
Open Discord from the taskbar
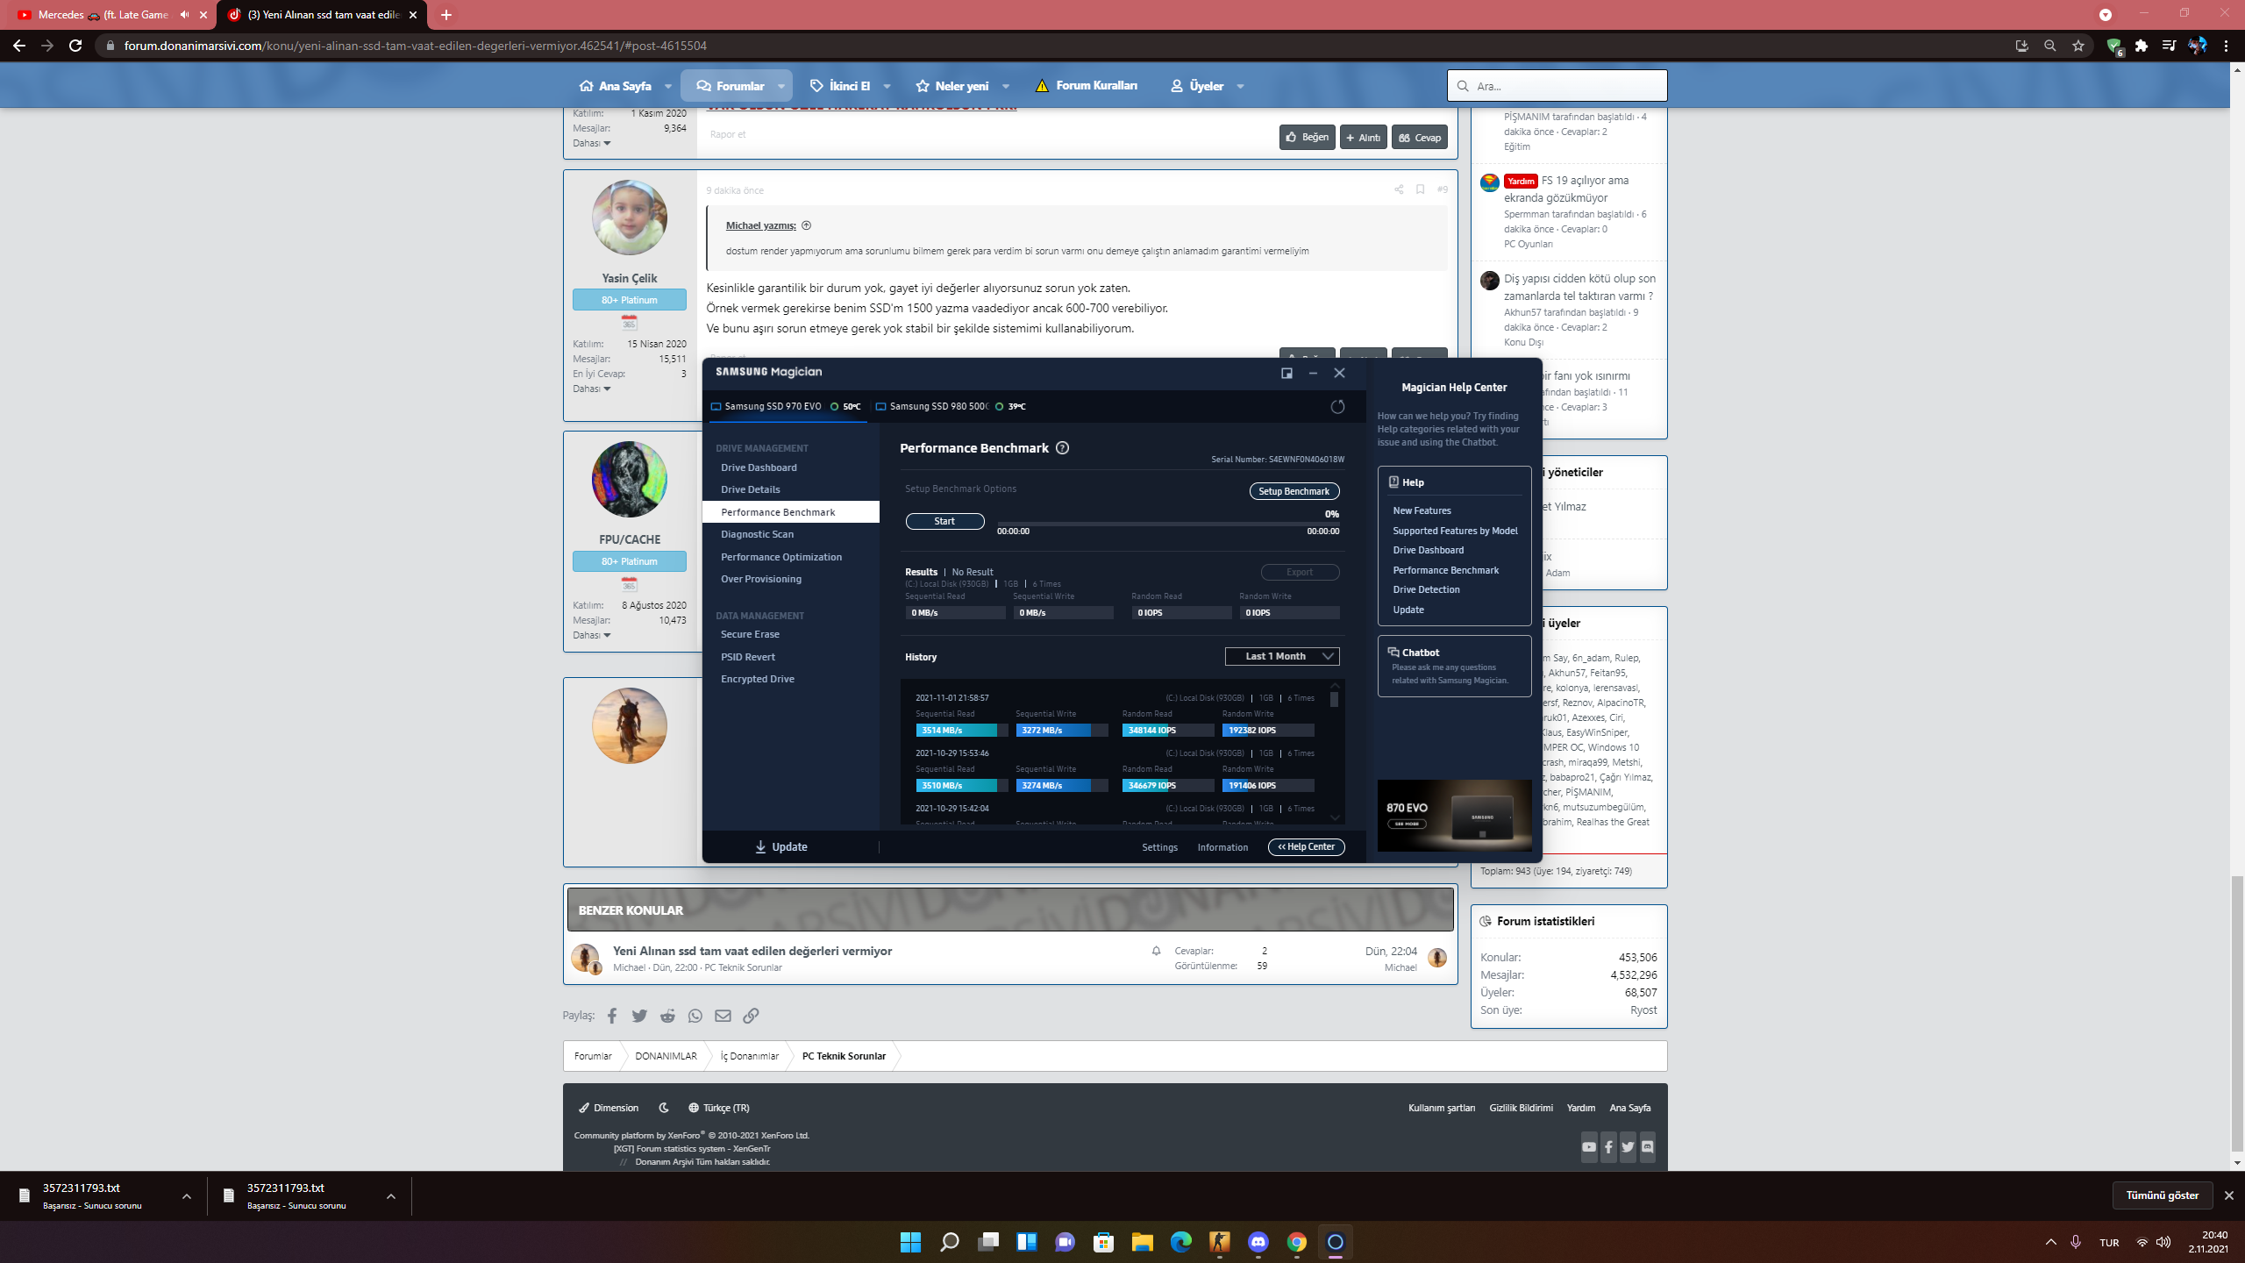click(x=1258, y=1242)
